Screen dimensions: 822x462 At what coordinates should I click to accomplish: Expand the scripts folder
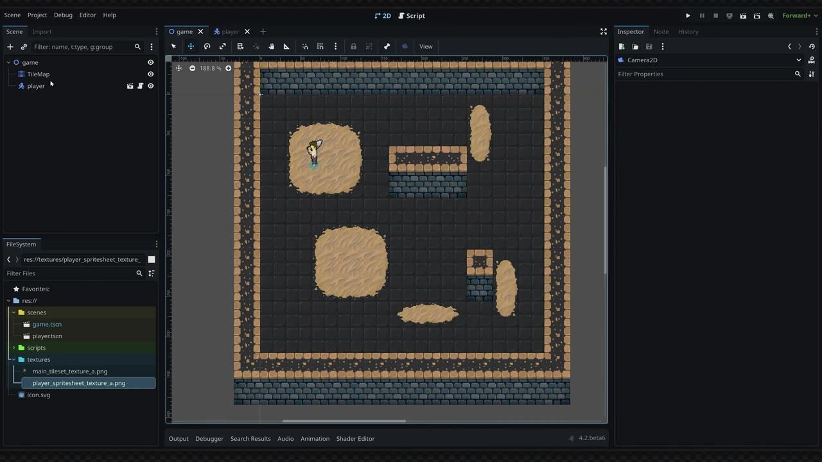[13, 348]
